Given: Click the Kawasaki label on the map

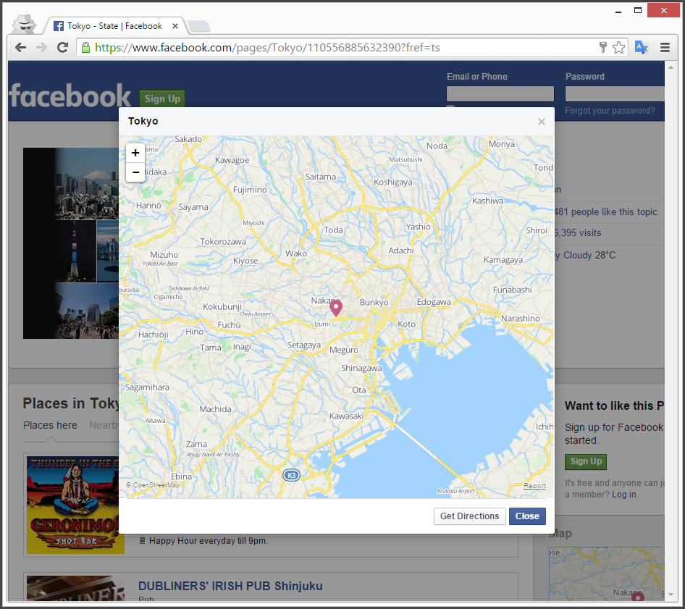Looking at the screenshot, I should 346,416.
